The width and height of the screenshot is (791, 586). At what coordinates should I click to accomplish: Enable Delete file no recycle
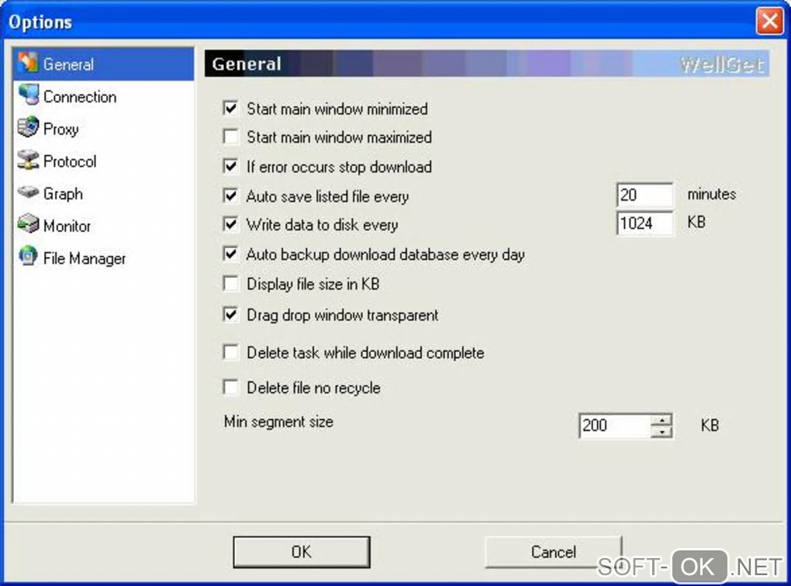[230, 388]
